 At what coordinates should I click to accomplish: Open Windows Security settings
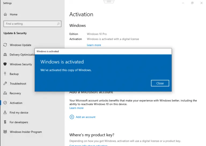click(21, 64)
